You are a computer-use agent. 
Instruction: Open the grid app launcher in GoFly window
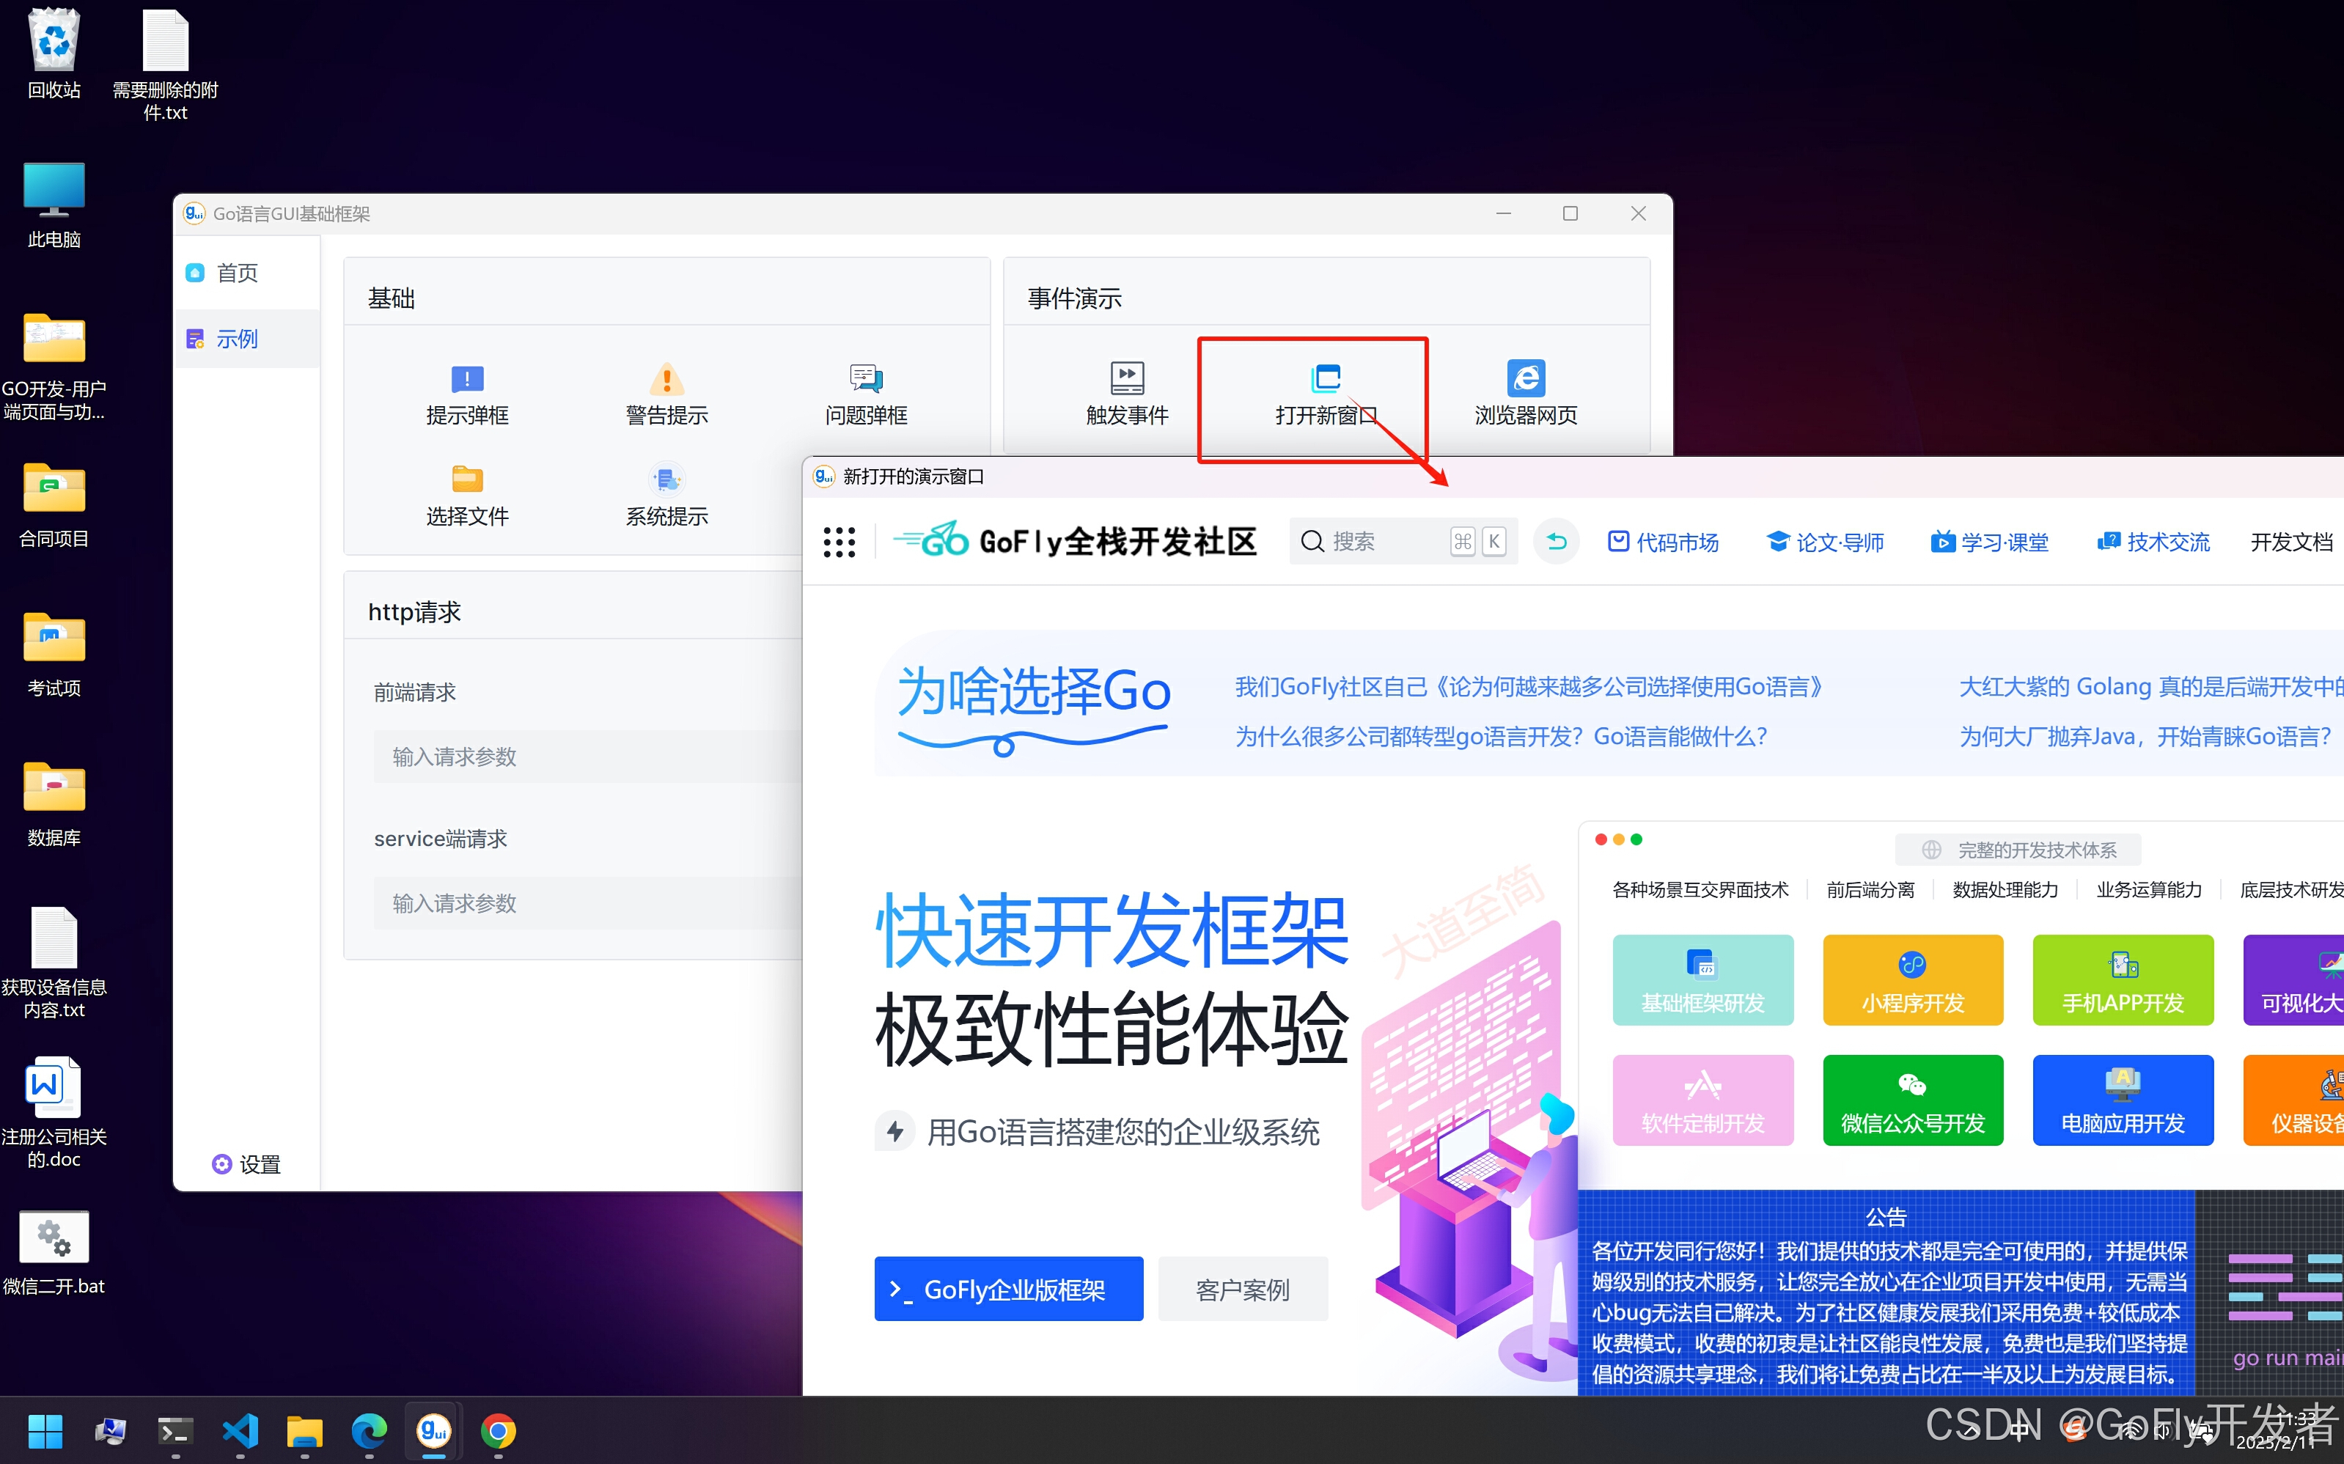pos(839,541)
